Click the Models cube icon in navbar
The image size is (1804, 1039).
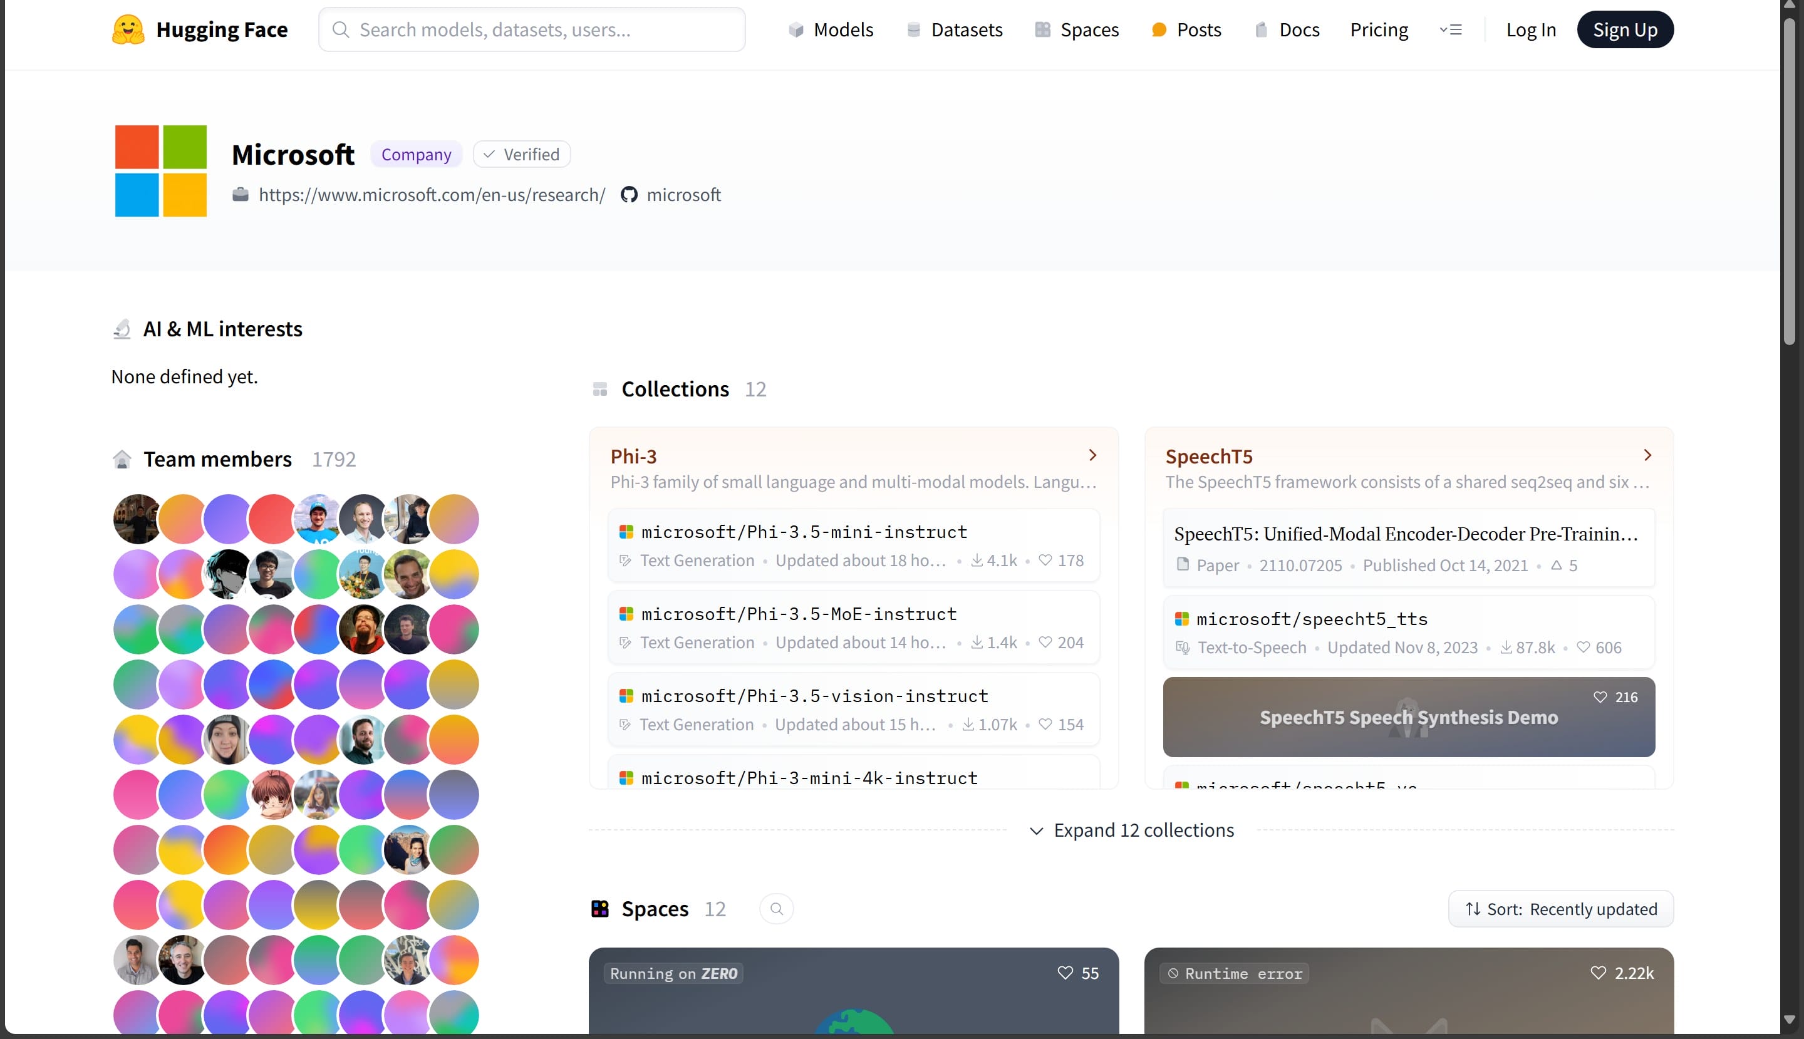click(x=796, y=30)
